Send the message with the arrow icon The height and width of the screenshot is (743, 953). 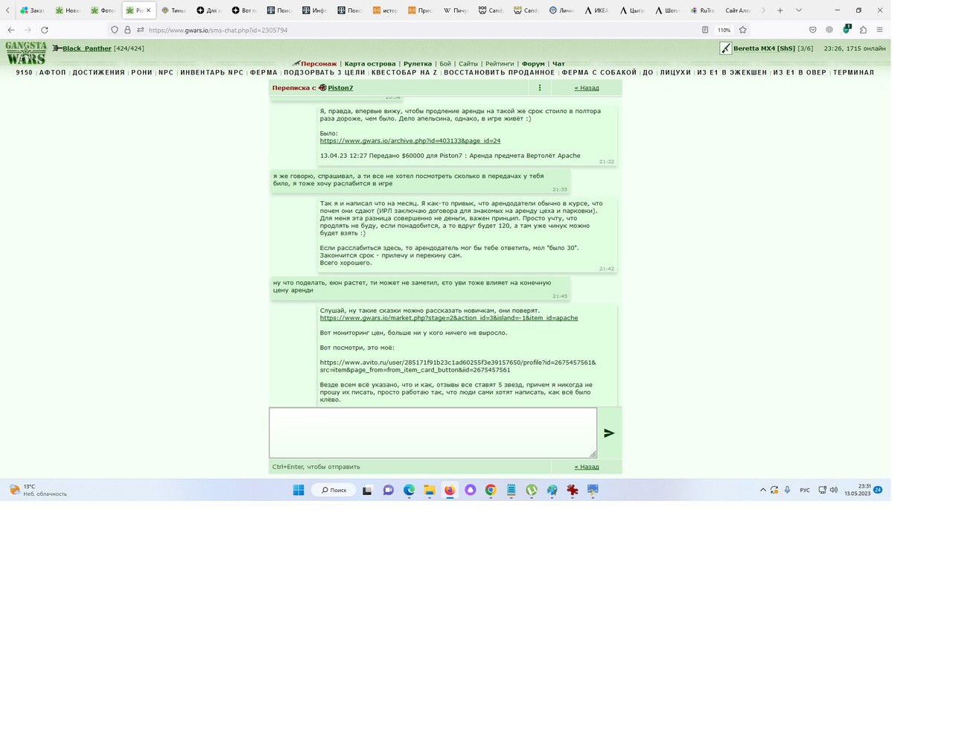(x=609, y=433)
